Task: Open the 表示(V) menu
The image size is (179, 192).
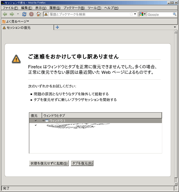Action: click(41, 8)
